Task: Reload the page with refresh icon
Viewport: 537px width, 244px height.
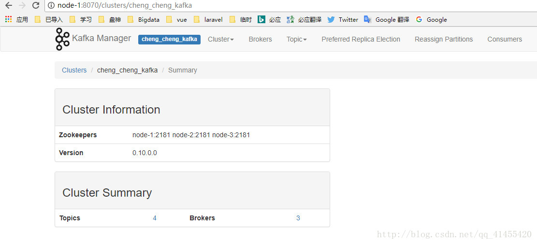Action: point(36,5)
